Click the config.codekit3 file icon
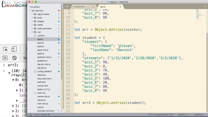Viewport: 208px width, 117px height. (35, 71)
